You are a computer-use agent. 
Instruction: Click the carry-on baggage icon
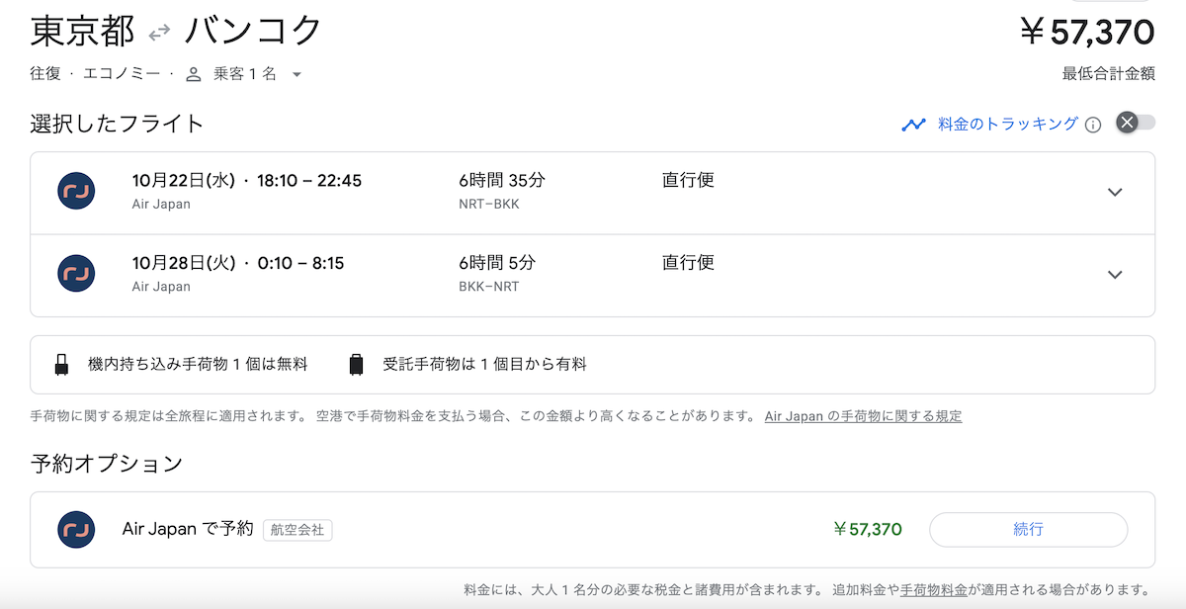62,365
